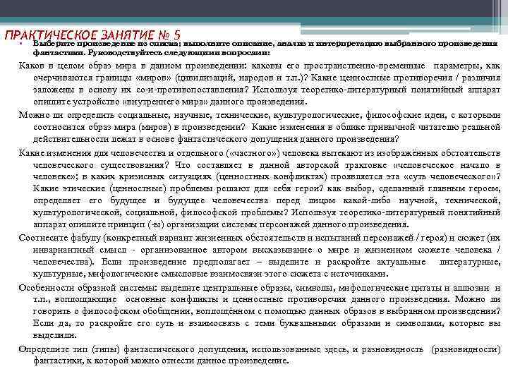Click the single word line 'выделили.'
508x381 pixels.
(x=55, y=335)
